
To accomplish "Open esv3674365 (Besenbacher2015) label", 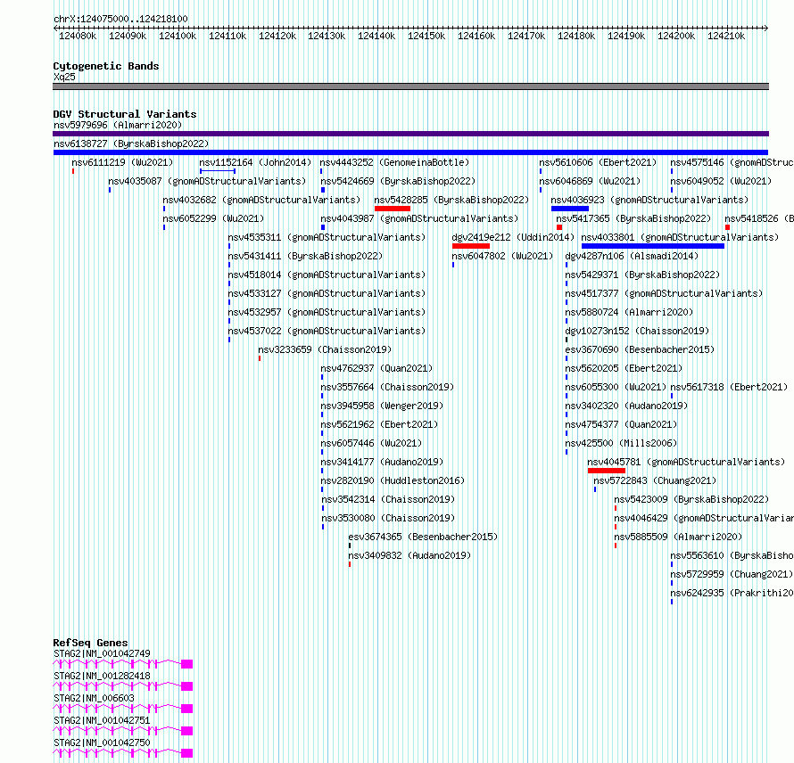I will click(423, 537).
